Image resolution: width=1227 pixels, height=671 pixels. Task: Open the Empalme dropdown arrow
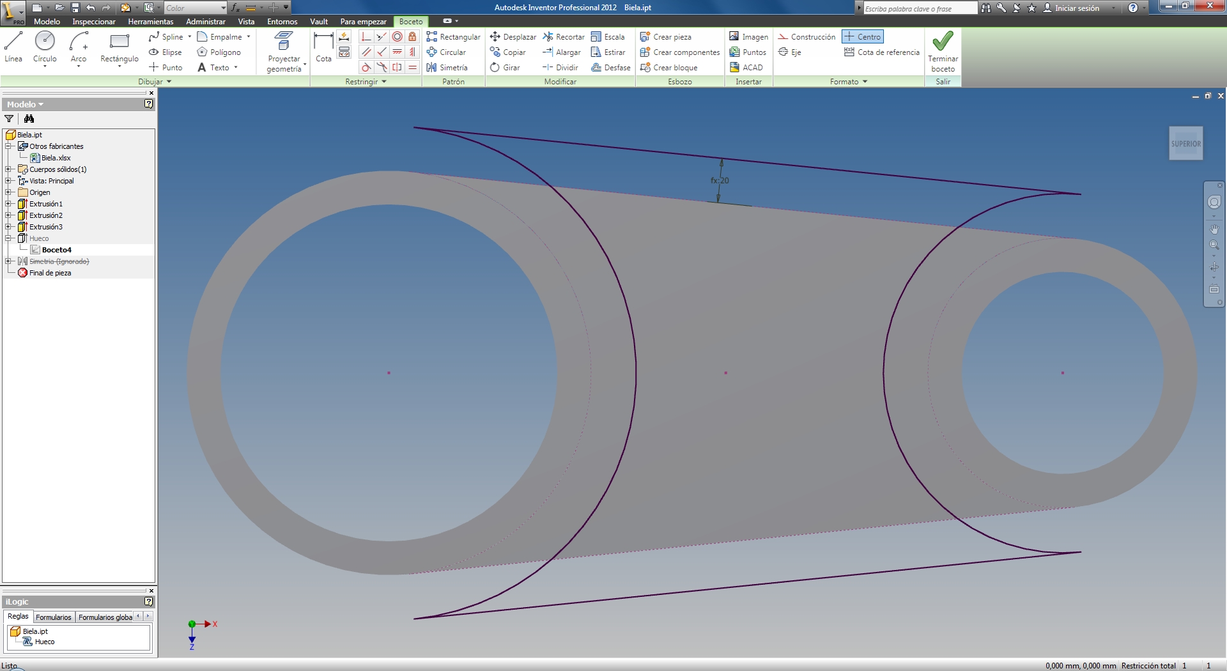(249, 37)
